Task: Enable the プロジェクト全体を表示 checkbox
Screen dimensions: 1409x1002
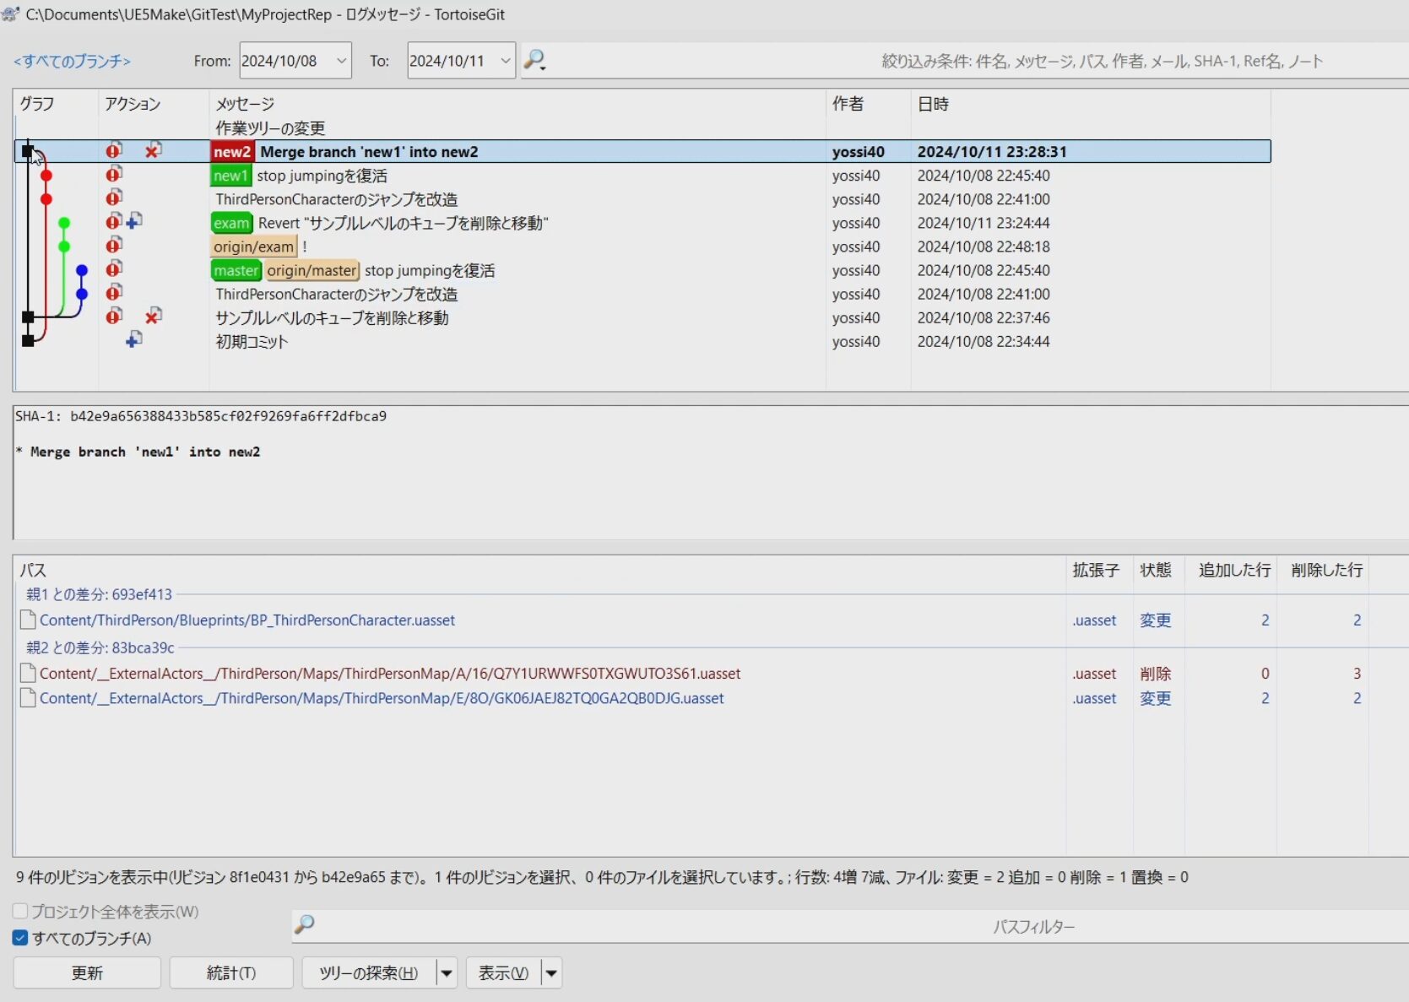Action: click(x=18, y=911)
